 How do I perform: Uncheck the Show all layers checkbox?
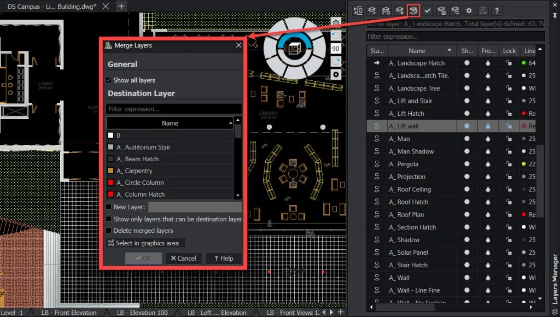[109, 80]
